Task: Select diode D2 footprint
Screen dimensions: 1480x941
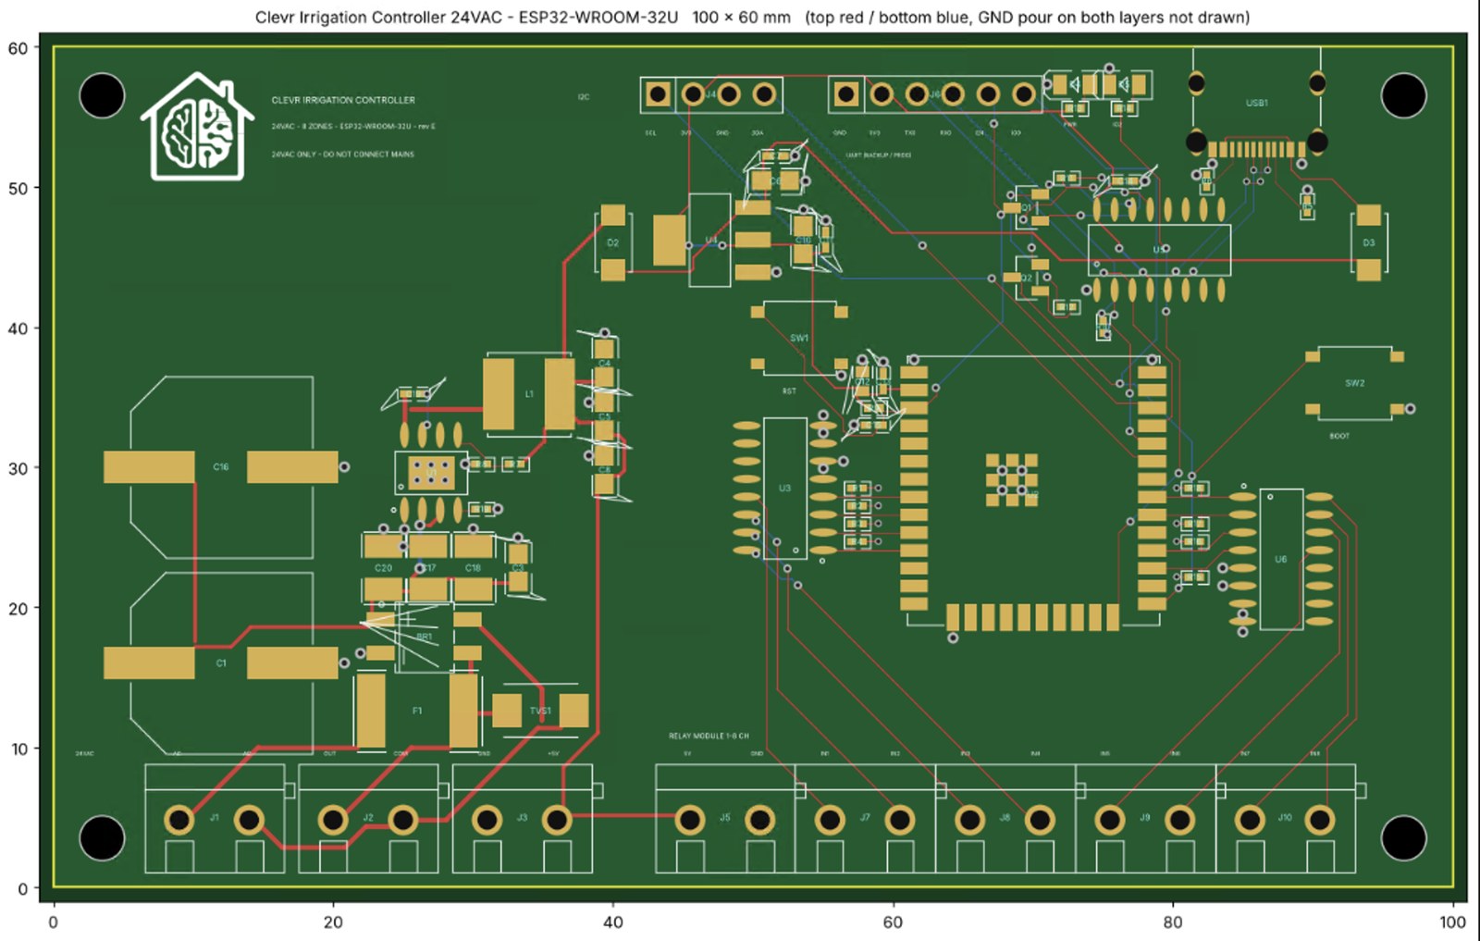Action: 612,242
